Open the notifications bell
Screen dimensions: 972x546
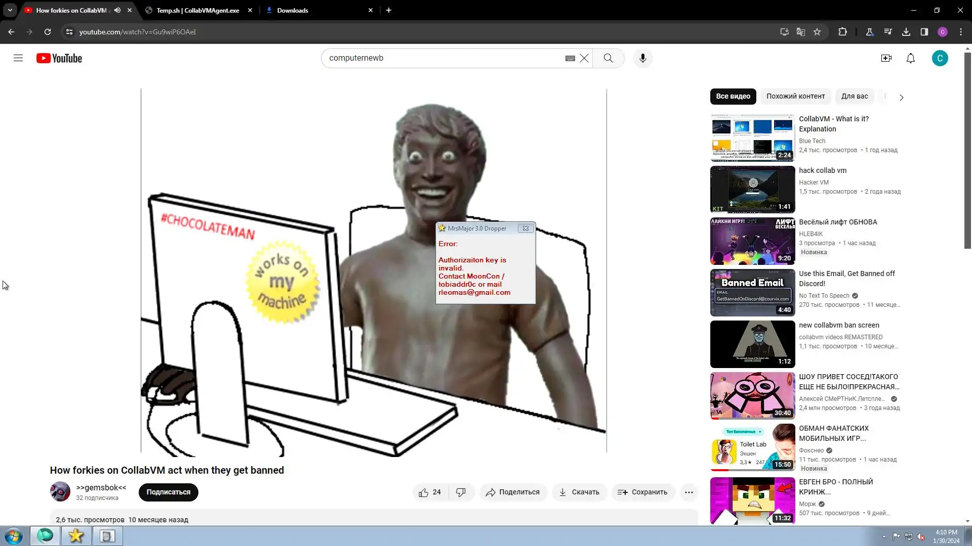910,58
